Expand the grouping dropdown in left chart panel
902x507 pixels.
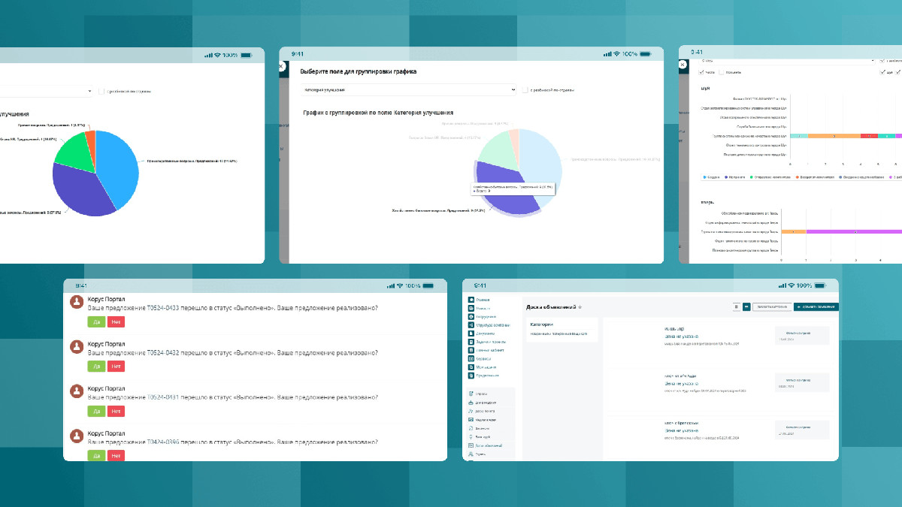pyautogui.click(x=45, y=91)
